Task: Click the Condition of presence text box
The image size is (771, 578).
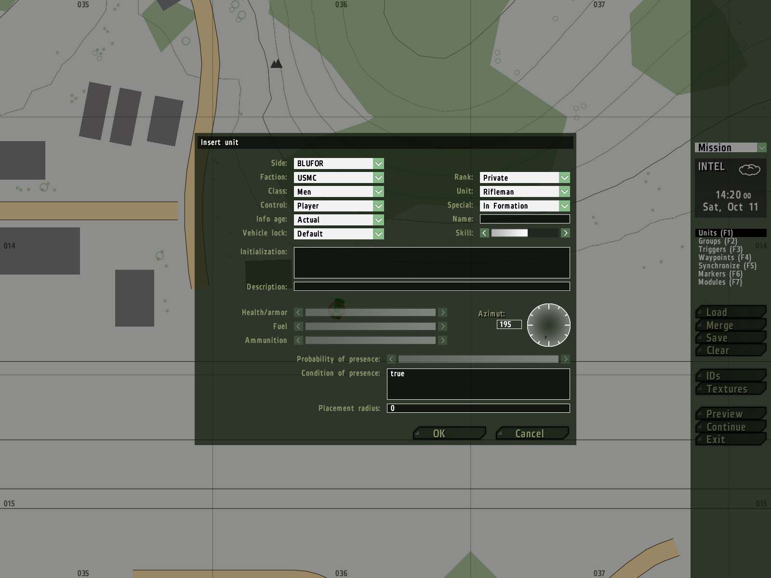Action: 479,384
